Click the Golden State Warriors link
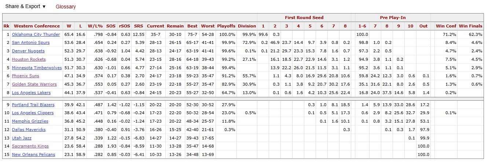 pyautogui.click(x=34, y=85)
